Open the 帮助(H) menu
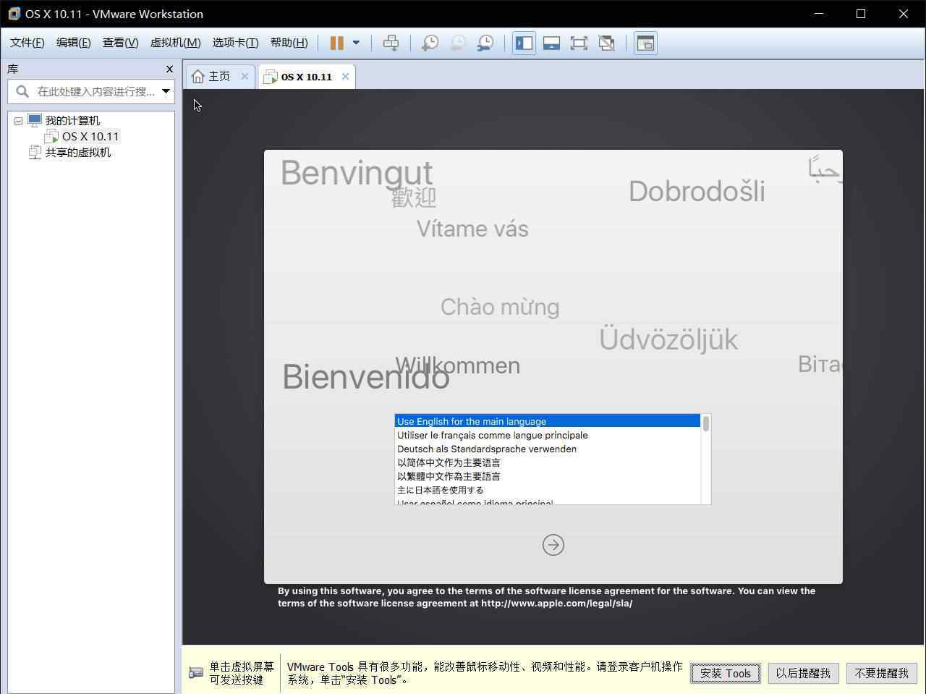 tap(289, 43)
